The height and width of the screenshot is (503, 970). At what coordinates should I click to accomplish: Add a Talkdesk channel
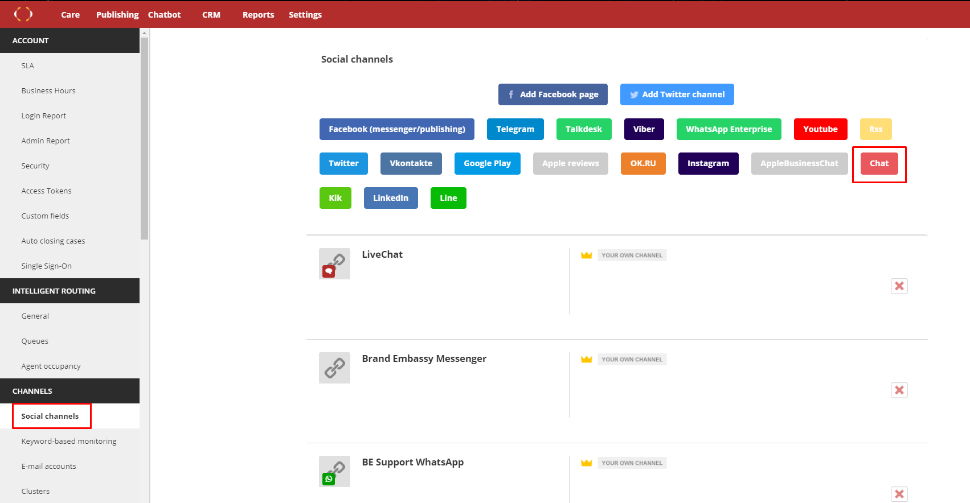[x=584, y=129]
